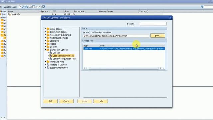Close the SAP GUI Options dialog
This screenshot has width=213, height=120.
pos(170,18)
